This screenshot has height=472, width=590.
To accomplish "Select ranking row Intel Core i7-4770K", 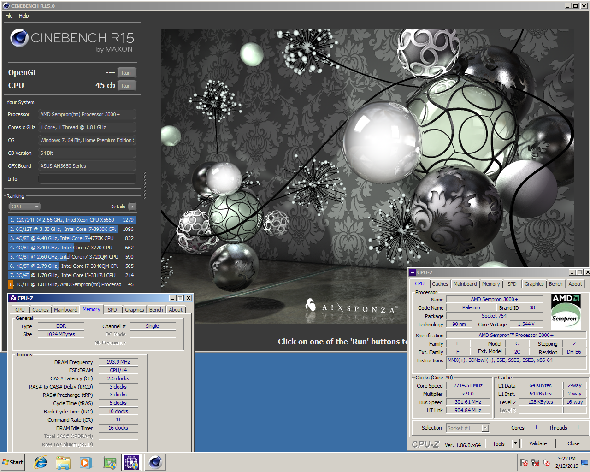I will (x=72, y=238).
